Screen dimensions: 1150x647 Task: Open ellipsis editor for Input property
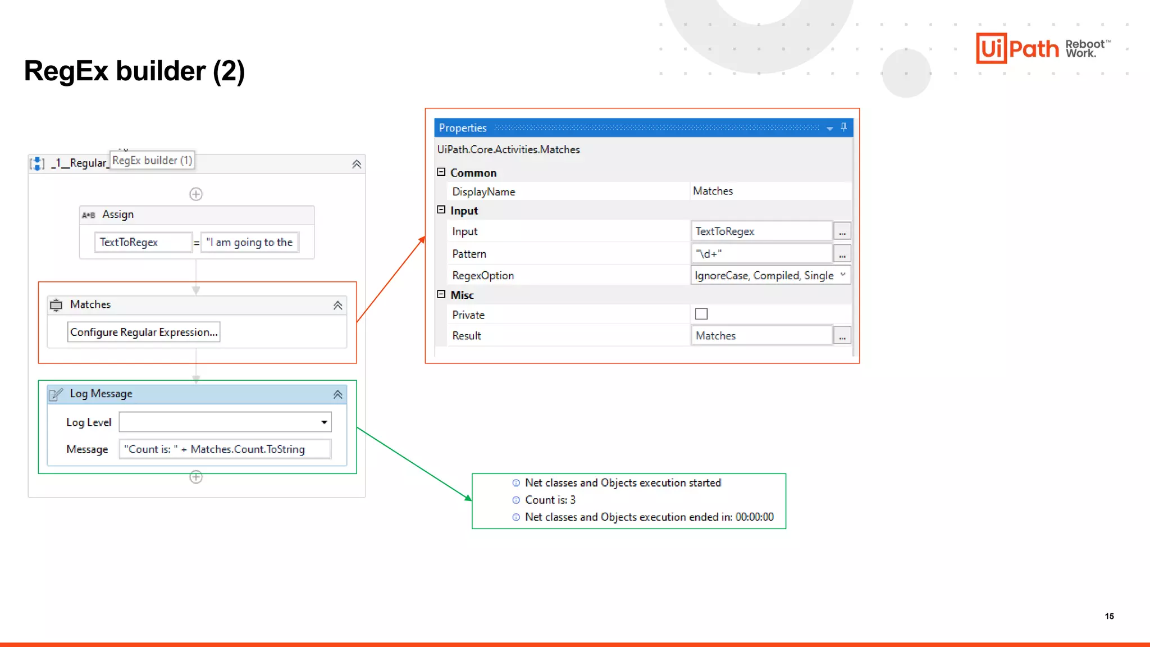842,231
